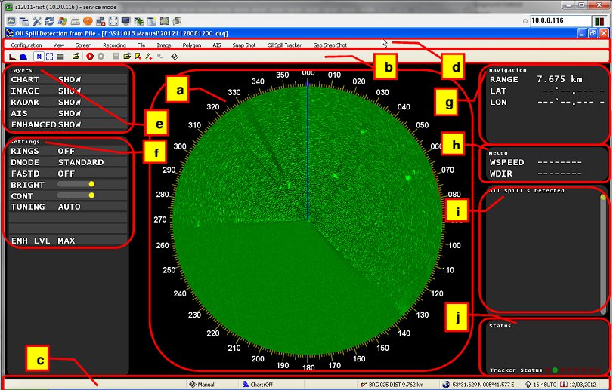Change the DMODE STANDARD setting

point(81,162)
